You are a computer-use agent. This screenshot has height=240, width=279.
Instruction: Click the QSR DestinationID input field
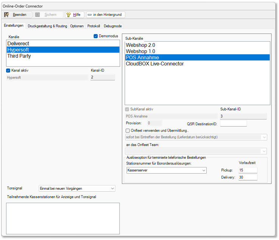coord(233,124)
